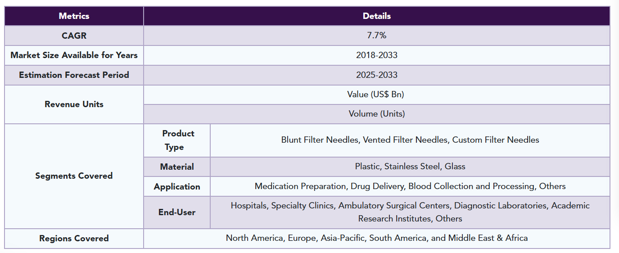Screen dimensions: 619x253
Task: Select Market Size Available for Years label
Action: 74,55
